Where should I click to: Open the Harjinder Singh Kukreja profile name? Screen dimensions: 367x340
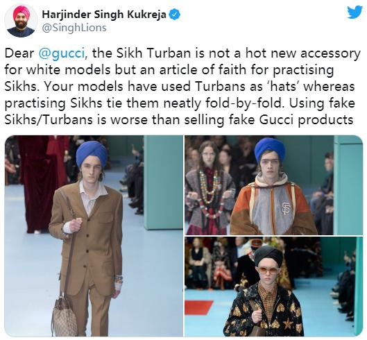point(104,15)
